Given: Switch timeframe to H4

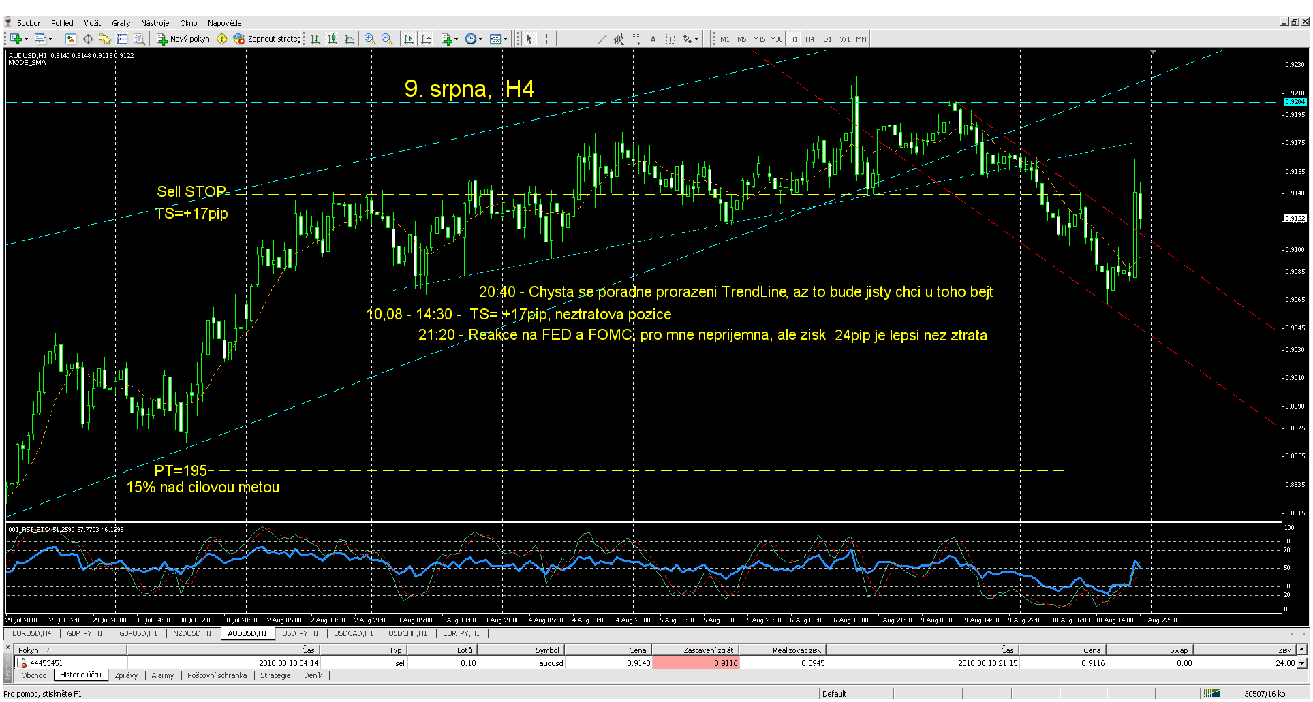Looking at the screenshot, I should click(810, 39).
